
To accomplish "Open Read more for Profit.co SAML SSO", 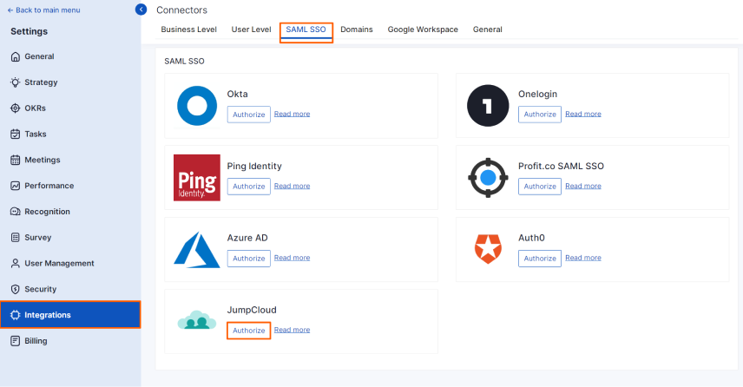I will (x=582, y=187).
